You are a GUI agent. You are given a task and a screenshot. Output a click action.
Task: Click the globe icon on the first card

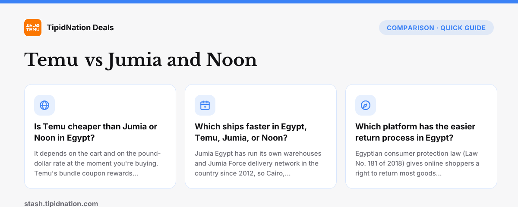(44, 105)
